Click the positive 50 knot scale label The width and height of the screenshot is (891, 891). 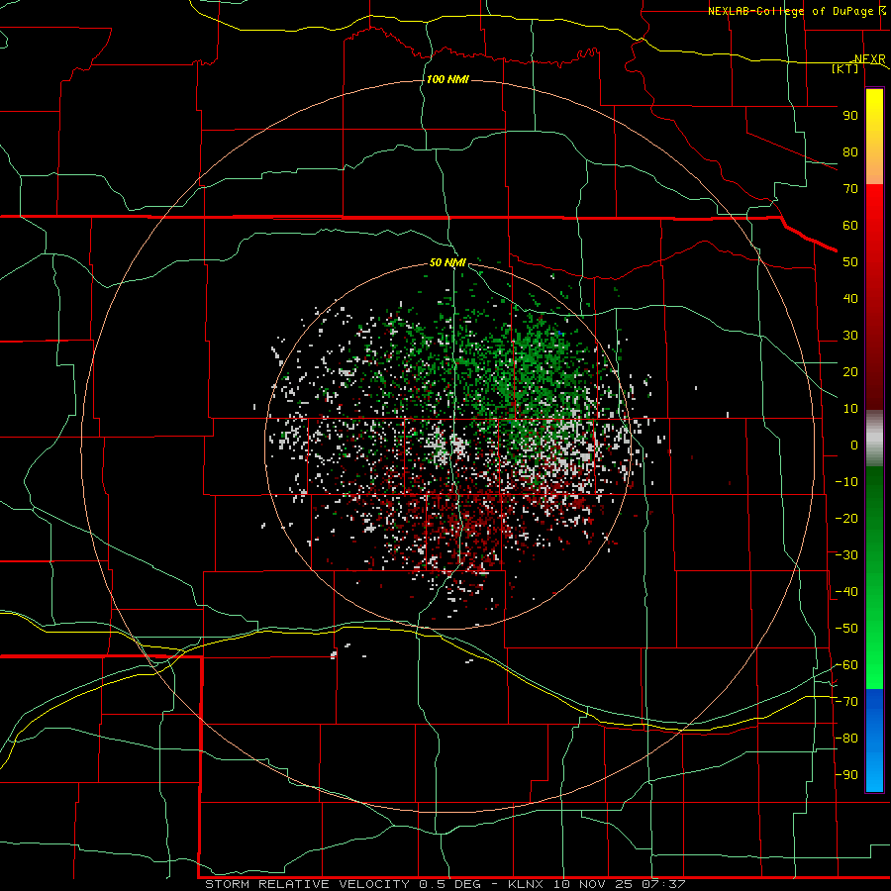point(850,262)
